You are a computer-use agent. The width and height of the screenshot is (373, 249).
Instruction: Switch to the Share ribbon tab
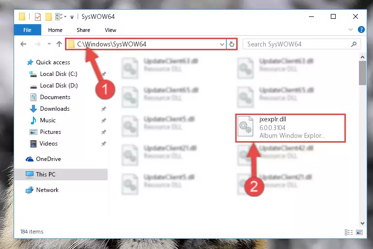coord(83,30)
